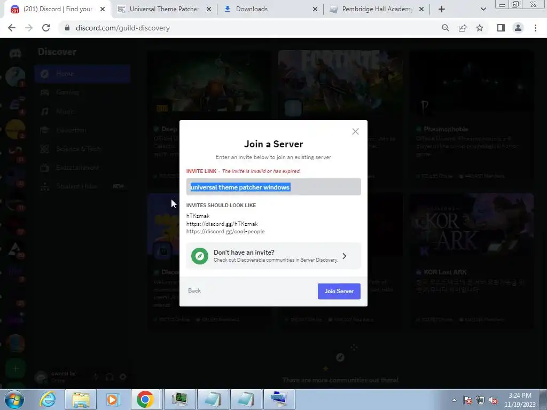Reload the current page
This screenshot has height=410, width=547.
click(46, 28)
